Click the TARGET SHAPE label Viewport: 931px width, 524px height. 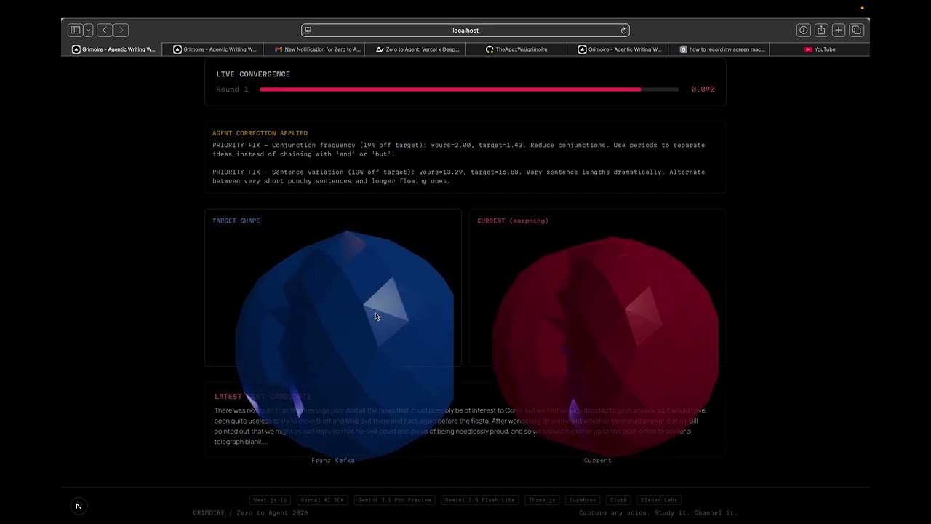(236, 221)
